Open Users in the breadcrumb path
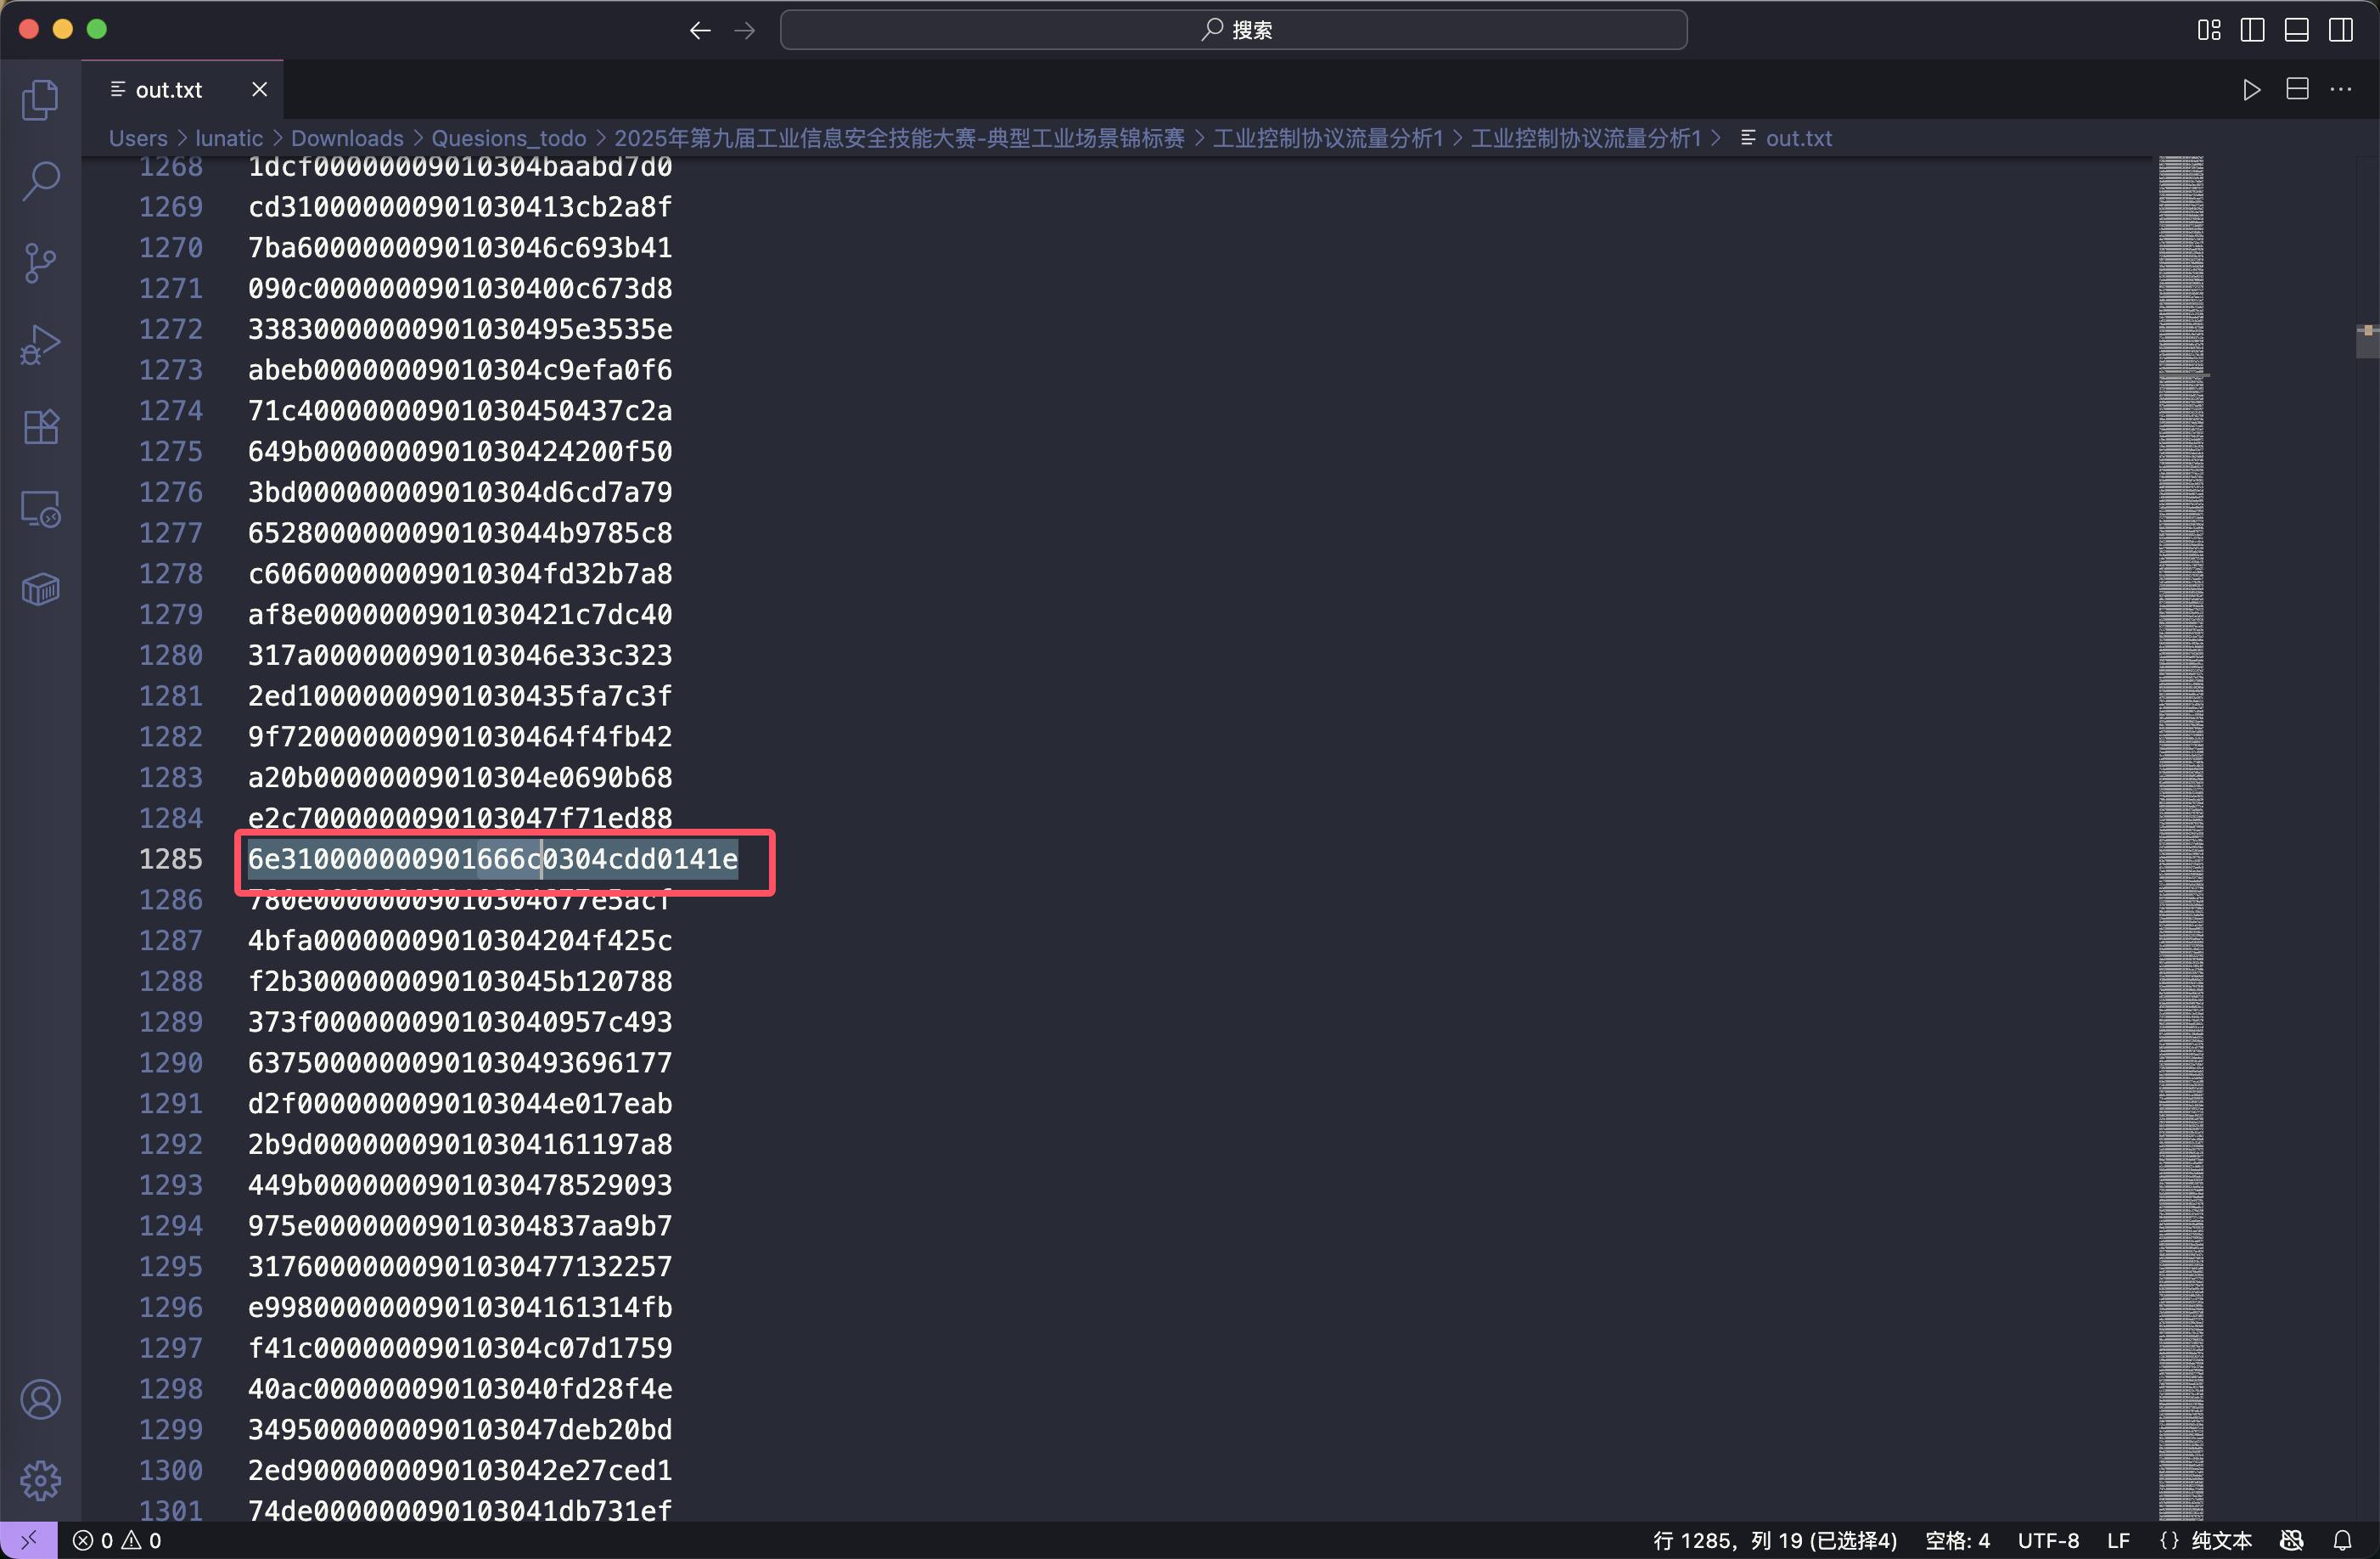Screen dimensions: 2380x1559 click(x=138, y=138)
